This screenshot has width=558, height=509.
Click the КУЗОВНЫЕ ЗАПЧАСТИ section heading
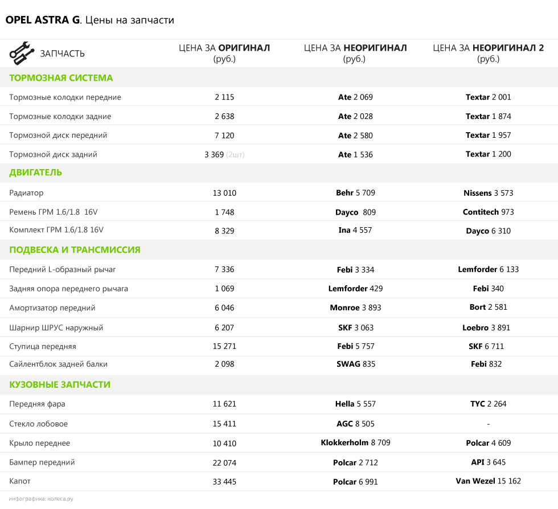(60, 385)
